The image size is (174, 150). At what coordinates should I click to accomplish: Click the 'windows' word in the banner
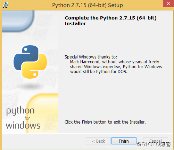click(23, 125)
